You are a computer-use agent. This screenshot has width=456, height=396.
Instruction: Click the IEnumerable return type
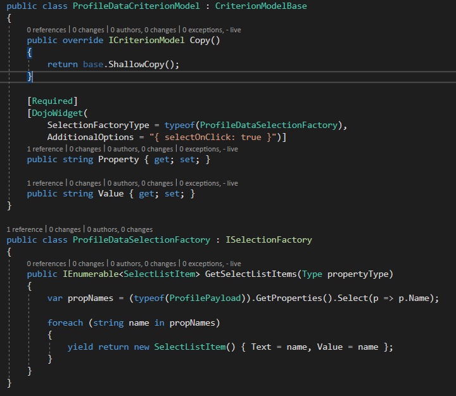[91, 274]
